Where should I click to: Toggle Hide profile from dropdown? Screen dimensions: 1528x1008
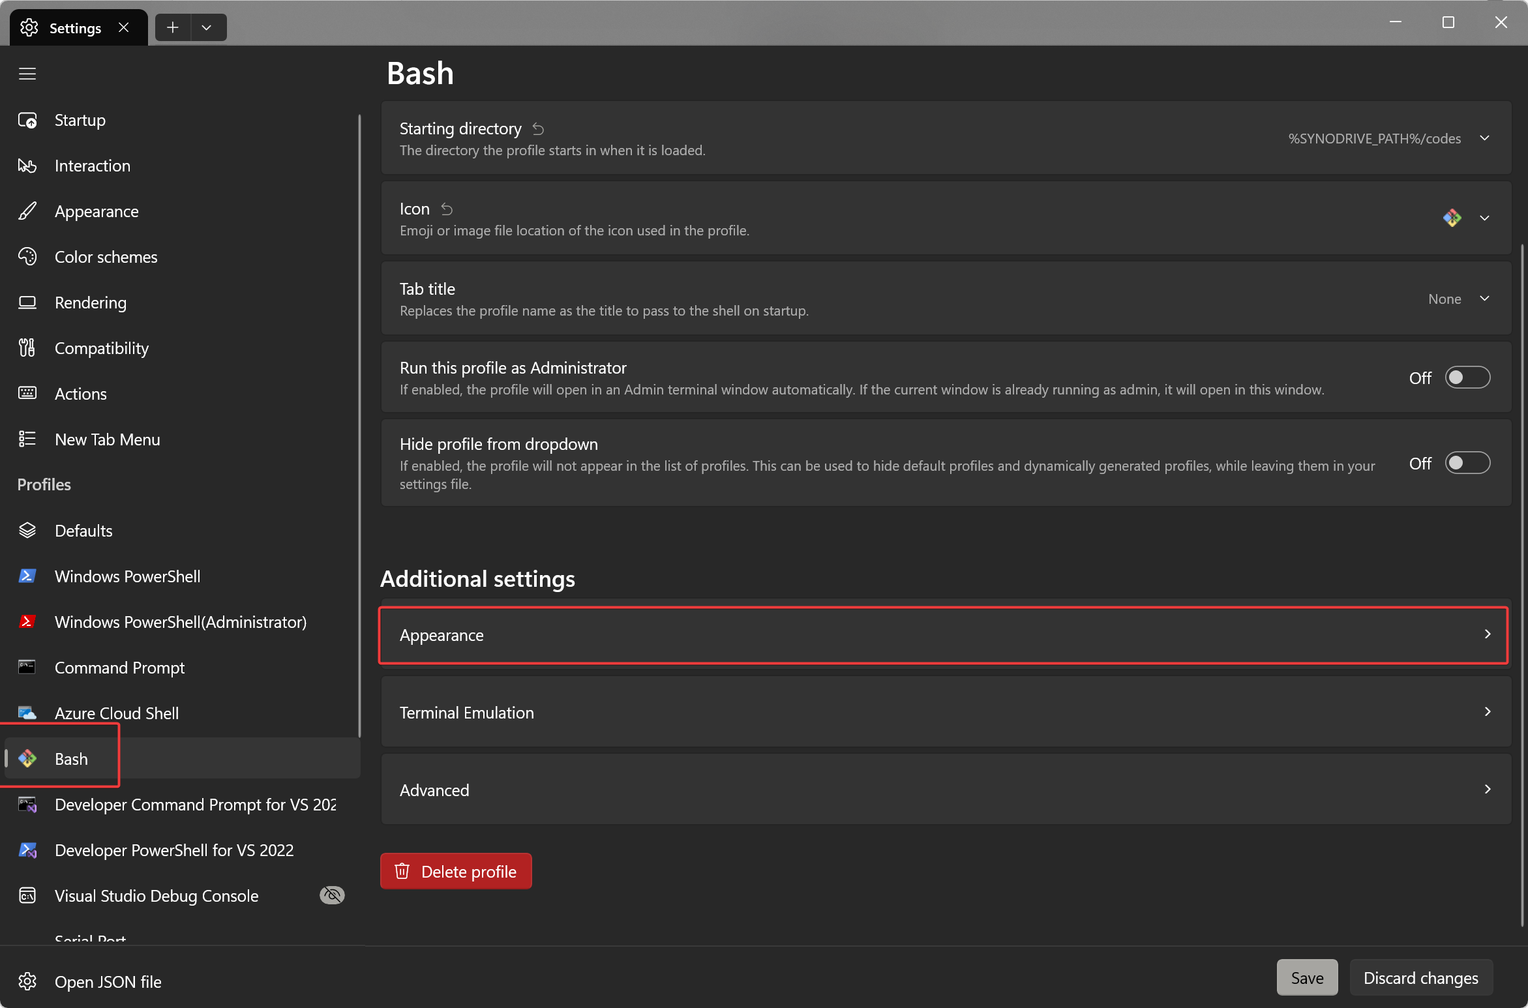(x=1467, y=463)
